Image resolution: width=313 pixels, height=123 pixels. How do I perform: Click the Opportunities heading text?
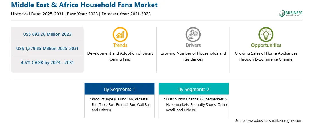pos(266,45)
